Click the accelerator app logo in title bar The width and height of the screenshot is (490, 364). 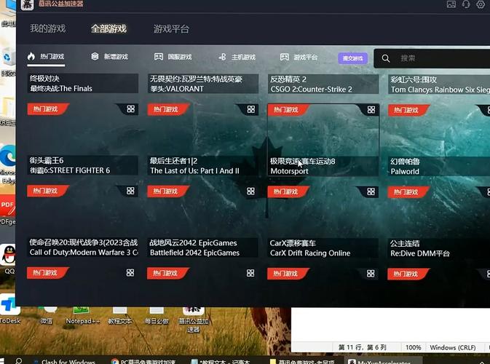coord(27,4)
